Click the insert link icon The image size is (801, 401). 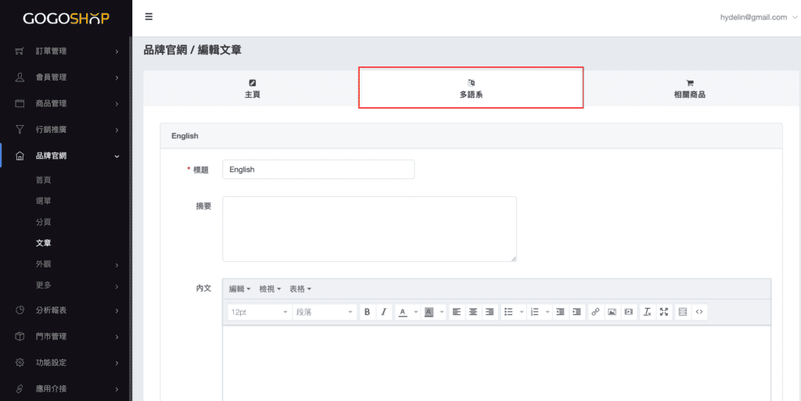595,312
